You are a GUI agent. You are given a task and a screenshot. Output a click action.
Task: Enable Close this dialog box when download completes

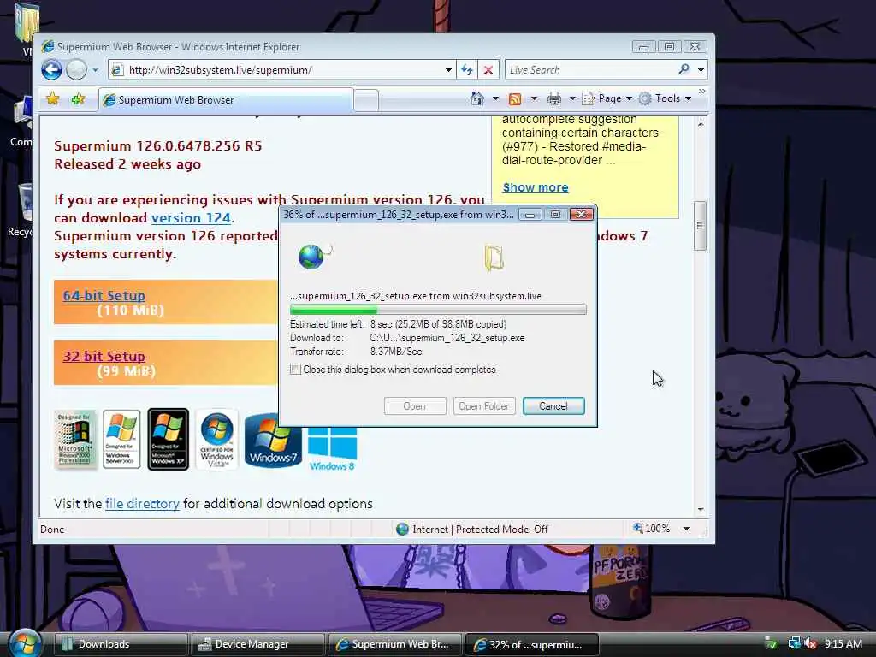click(x=295, y=370)
